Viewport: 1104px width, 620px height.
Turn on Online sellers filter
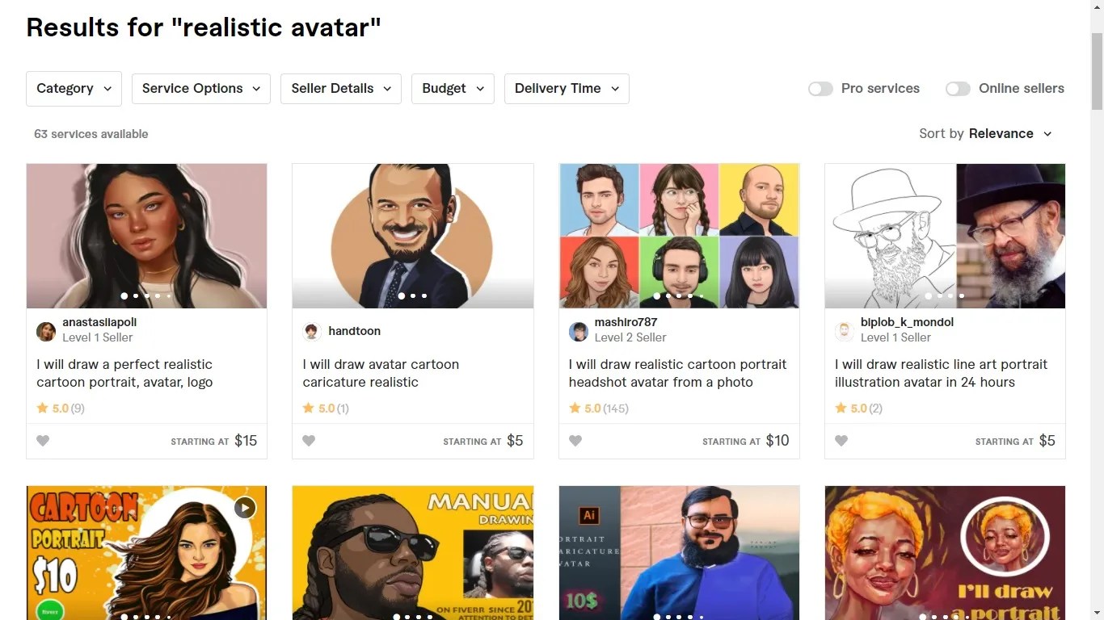[x=958, y=89]
